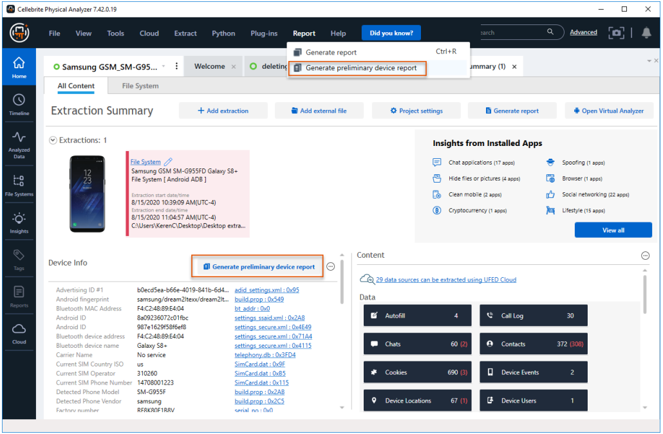The width and height of the screenshot is (663, 434).
Task: Click the Hide files or pictures icon
Action: pos(437,179)
